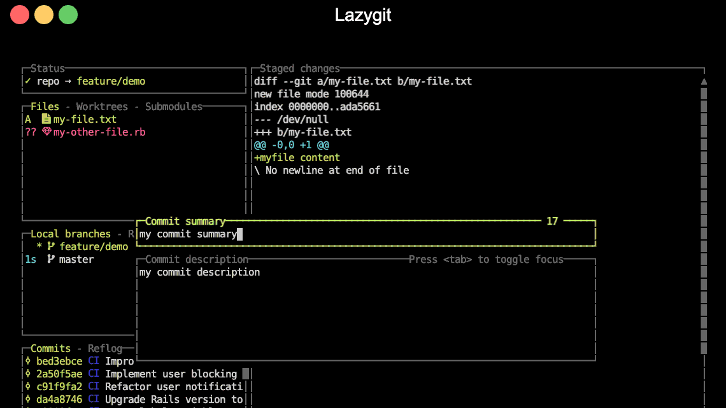
Task: Click the new file mode 100644 line
Action: coord(311,94)
